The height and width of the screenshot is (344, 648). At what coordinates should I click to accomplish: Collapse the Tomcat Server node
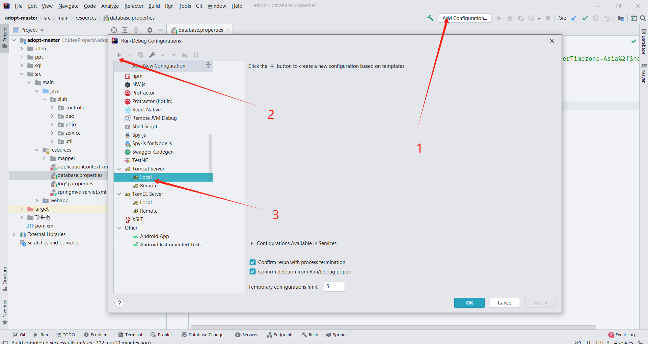(119, 169)
